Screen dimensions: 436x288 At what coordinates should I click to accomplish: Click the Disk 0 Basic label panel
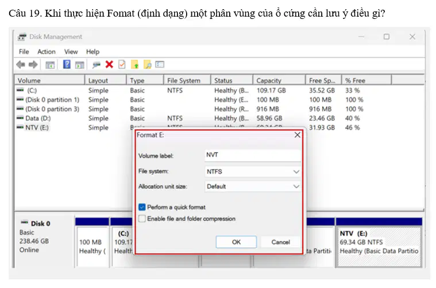(x=44, y=240)
